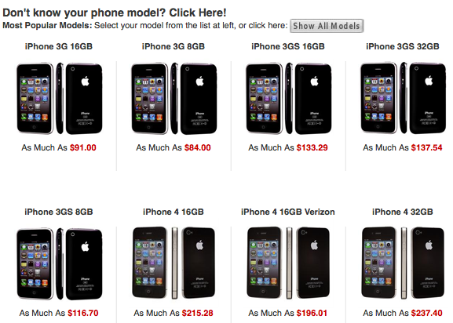Select the $116.70 price for iPhone 3GS 8GB

point(83,313)
